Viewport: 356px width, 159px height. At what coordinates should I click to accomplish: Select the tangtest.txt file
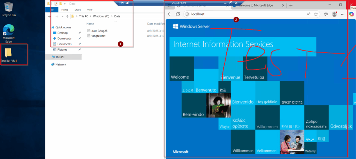click(96, 36)
